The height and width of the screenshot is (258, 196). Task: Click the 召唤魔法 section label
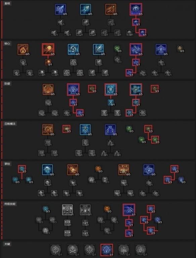(x=10, y=124)
